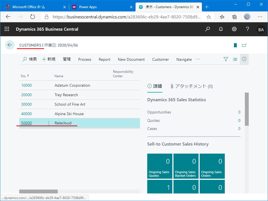
Task: Open customer 50000
Action: (26, 123)
